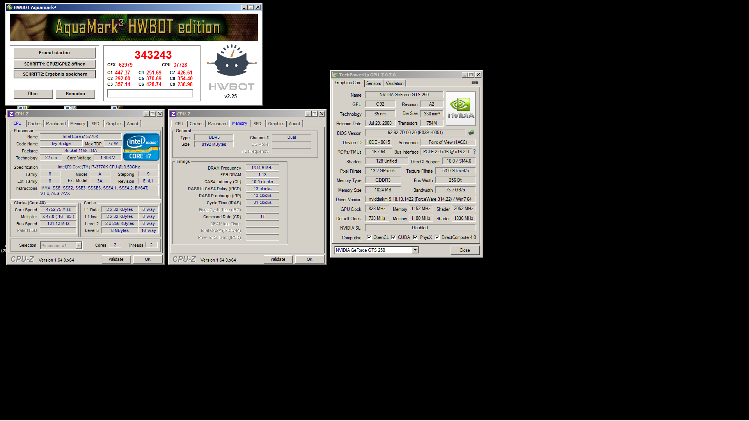Toggle the CUDA checkbox

(394, 237)
